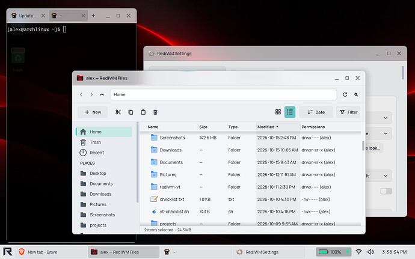The width and height of the screenshot is (415, 259).
Task: Select the Documents folder in file list
Action: (250, 162)
